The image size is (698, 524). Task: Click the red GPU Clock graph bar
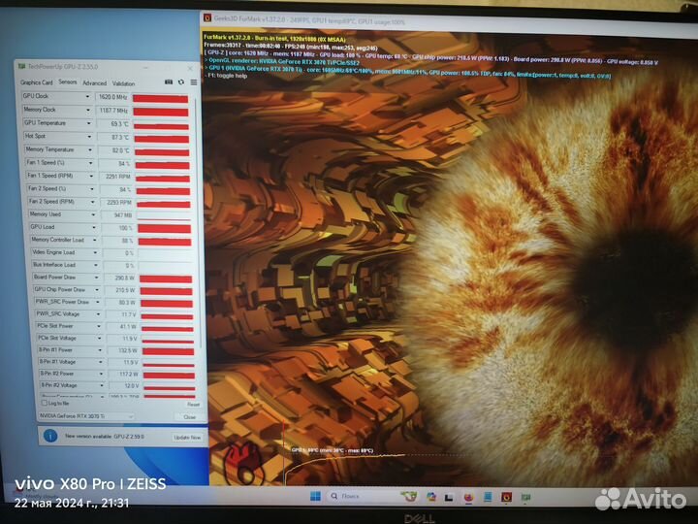[x=160, y=98]
